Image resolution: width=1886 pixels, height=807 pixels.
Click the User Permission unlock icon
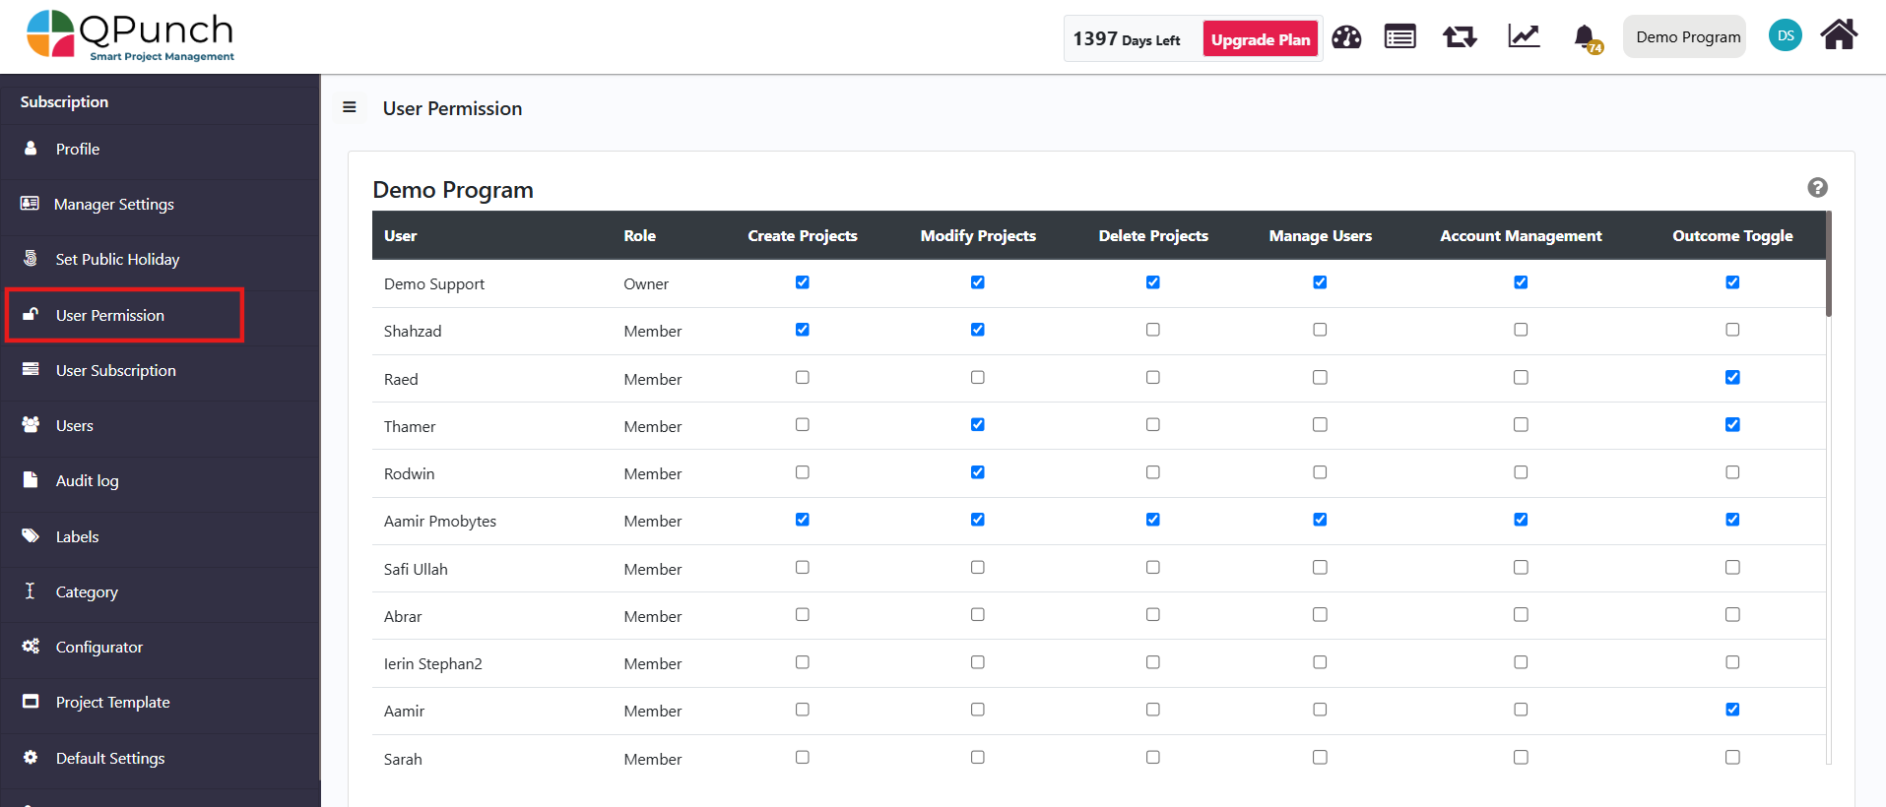point(31,314)
